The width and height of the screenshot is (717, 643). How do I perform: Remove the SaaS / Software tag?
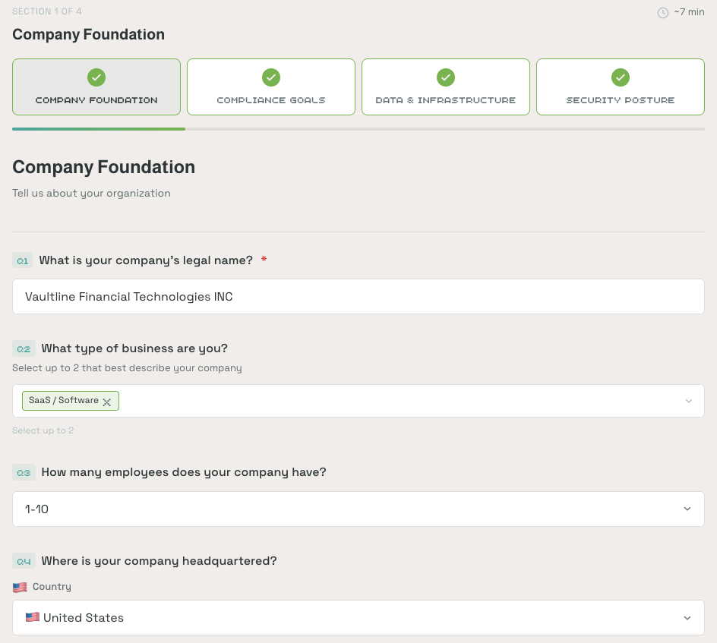[x=107, y=402]
